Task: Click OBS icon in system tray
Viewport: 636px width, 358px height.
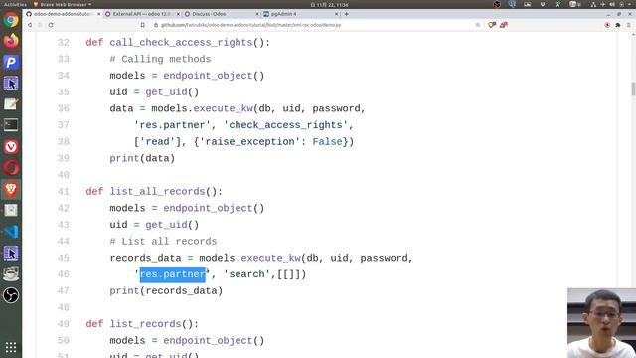Action: (x=497, y=4)
